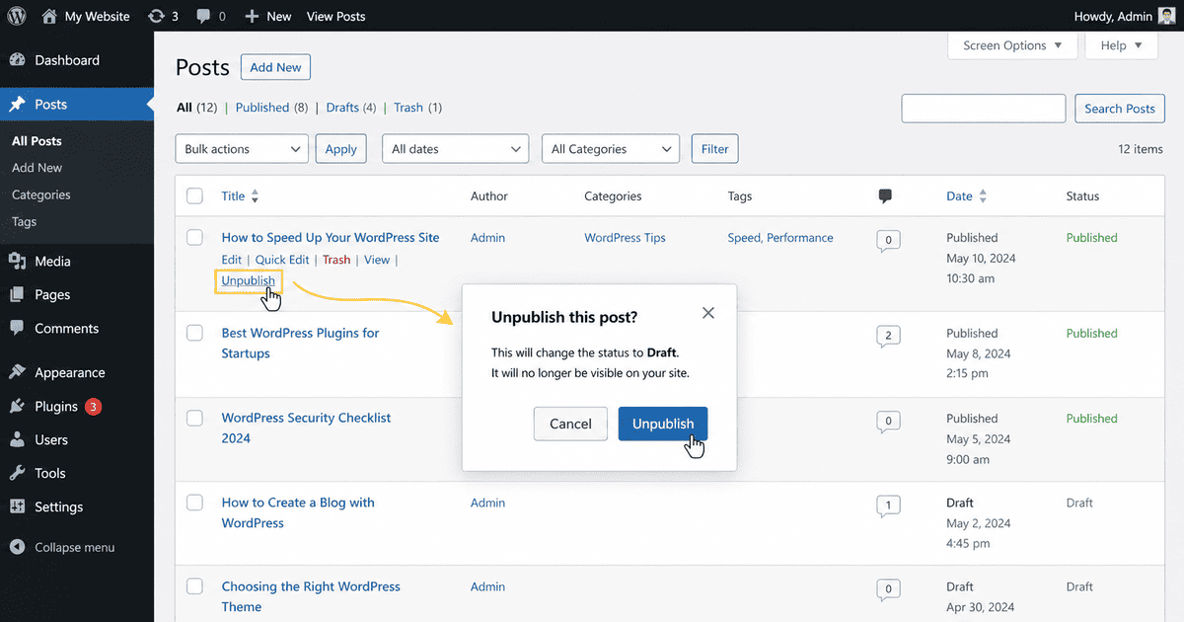Click the updates icon showing 3

[x=156, y=16]
